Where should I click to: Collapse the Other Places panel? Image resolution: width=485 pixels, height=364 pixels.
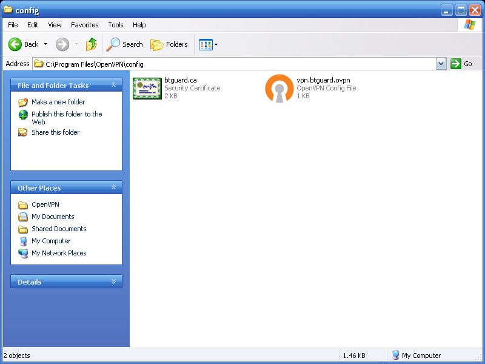click(113, 187)
